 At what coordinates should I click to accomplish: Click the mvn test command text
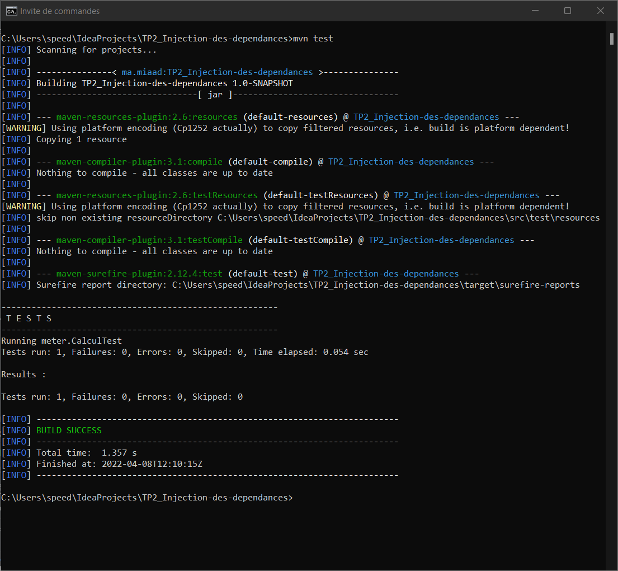pos(311,38)
